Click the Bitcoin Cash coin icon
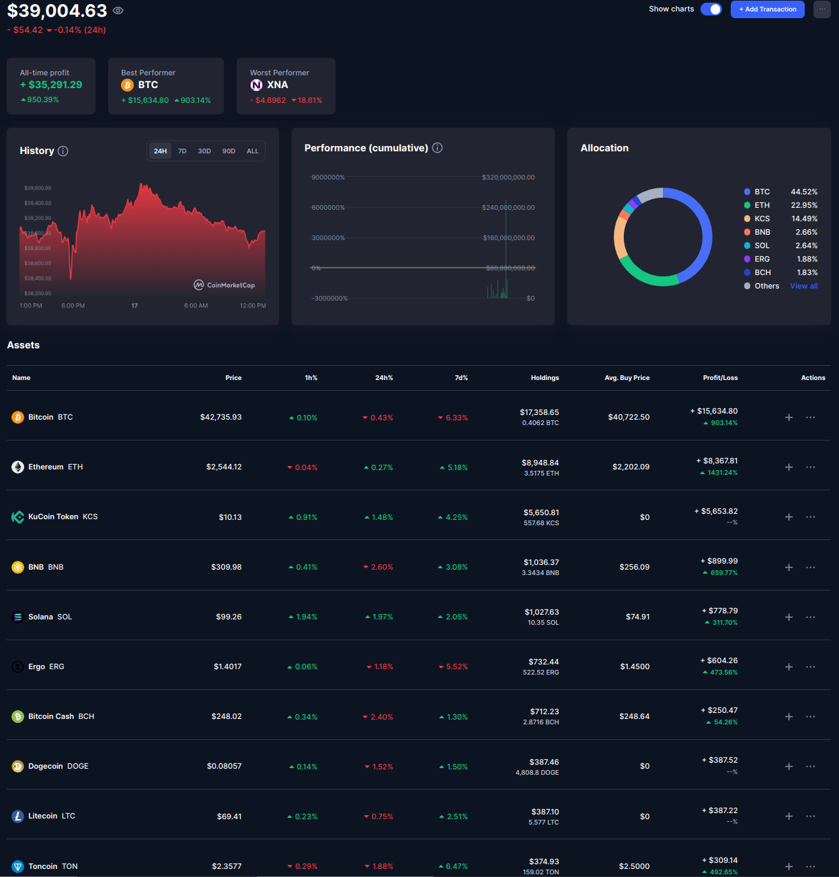839x877 pixels. [18, 717]
